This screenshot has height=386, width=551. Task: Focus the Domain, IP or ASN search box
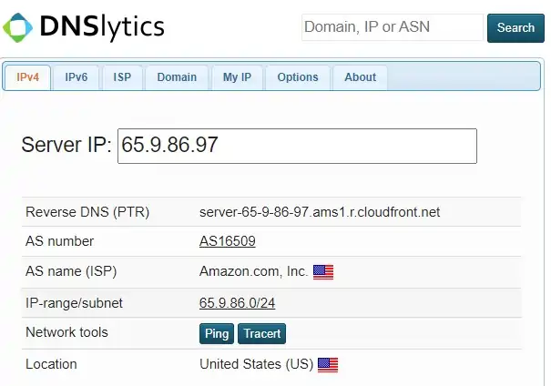[x=392, y=27]
